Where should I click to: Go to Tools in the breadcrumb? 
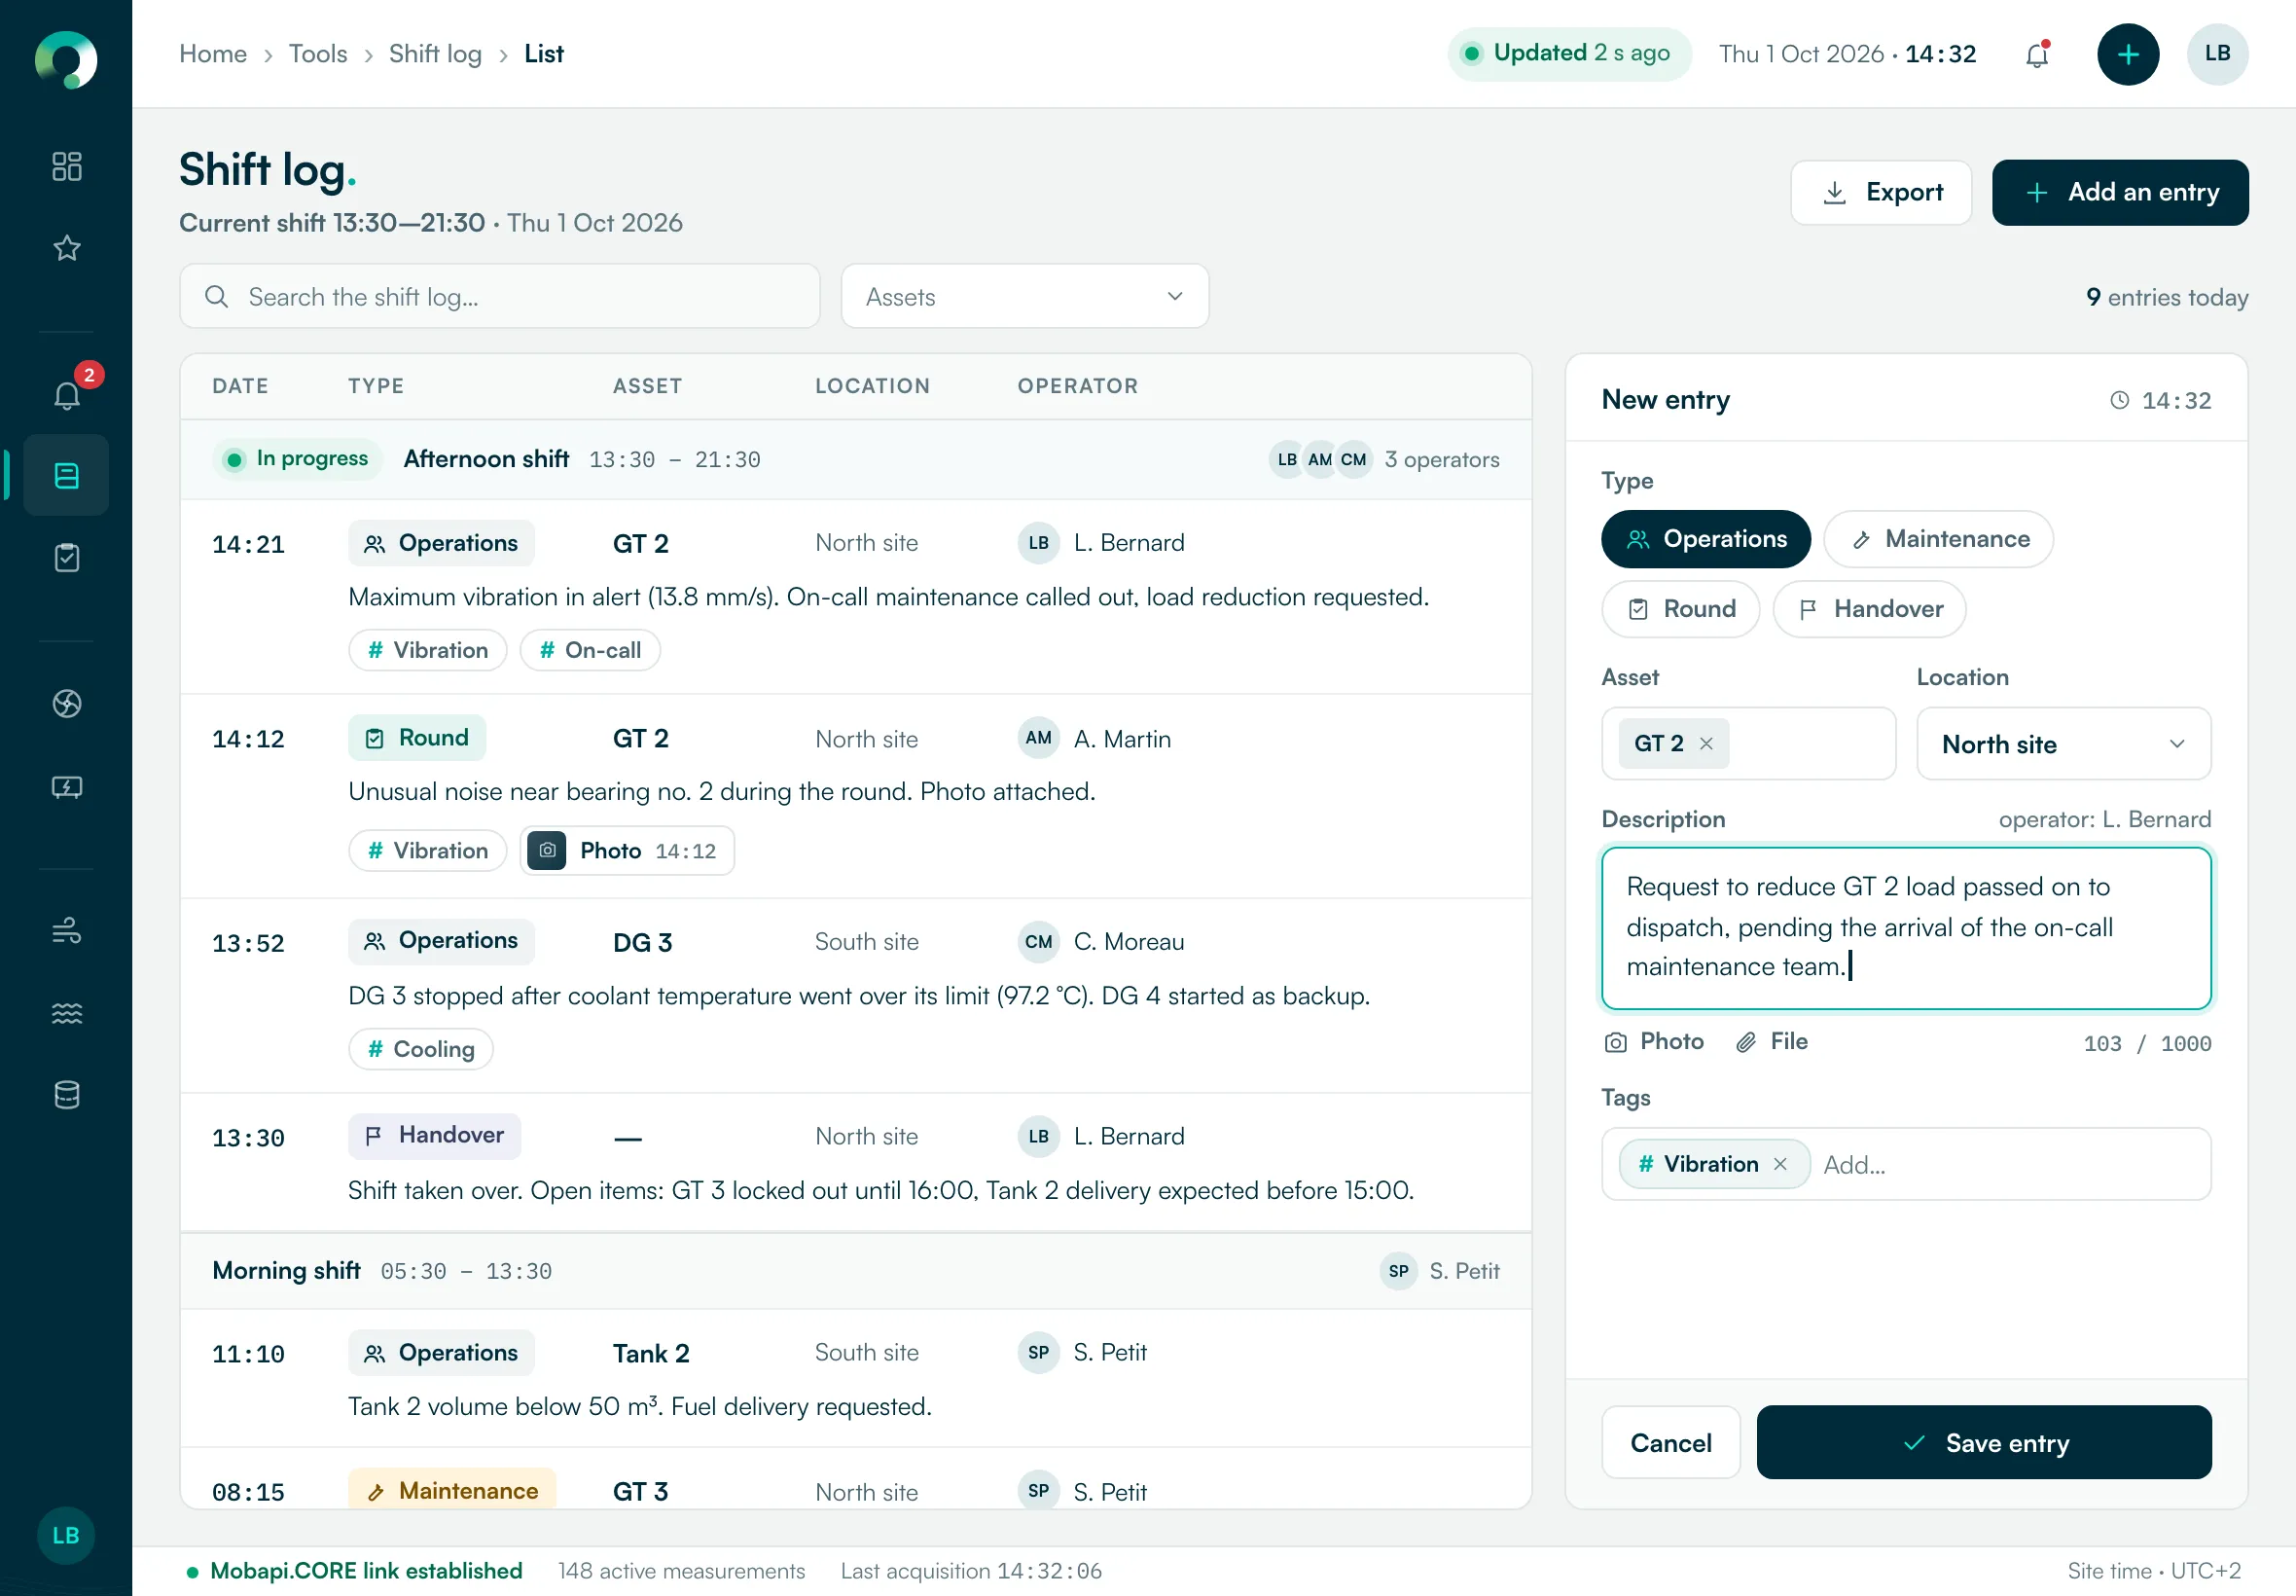tap(318, 54)
